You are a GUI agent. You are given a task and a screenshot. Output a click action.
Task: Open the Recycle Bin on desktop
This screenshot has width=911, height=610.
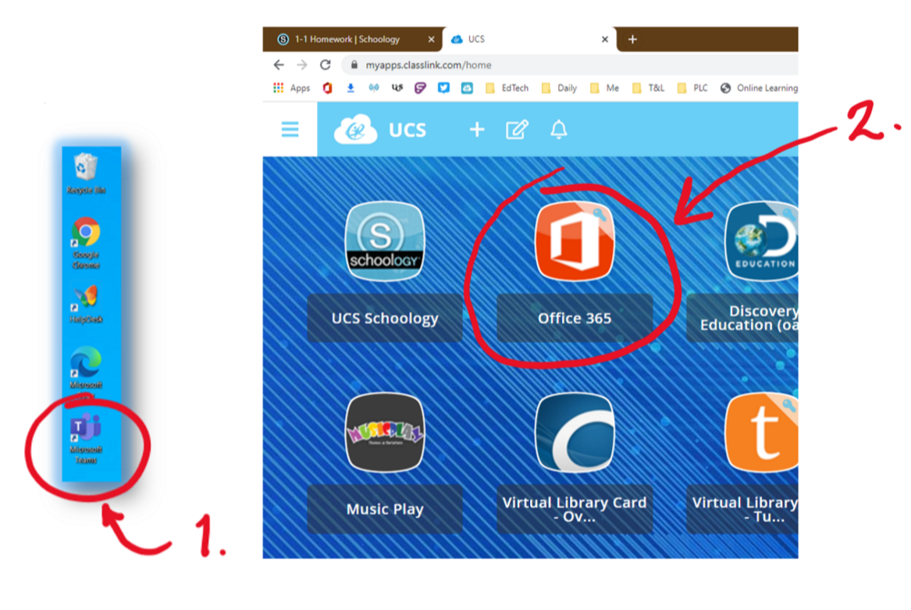click(85, 173)
